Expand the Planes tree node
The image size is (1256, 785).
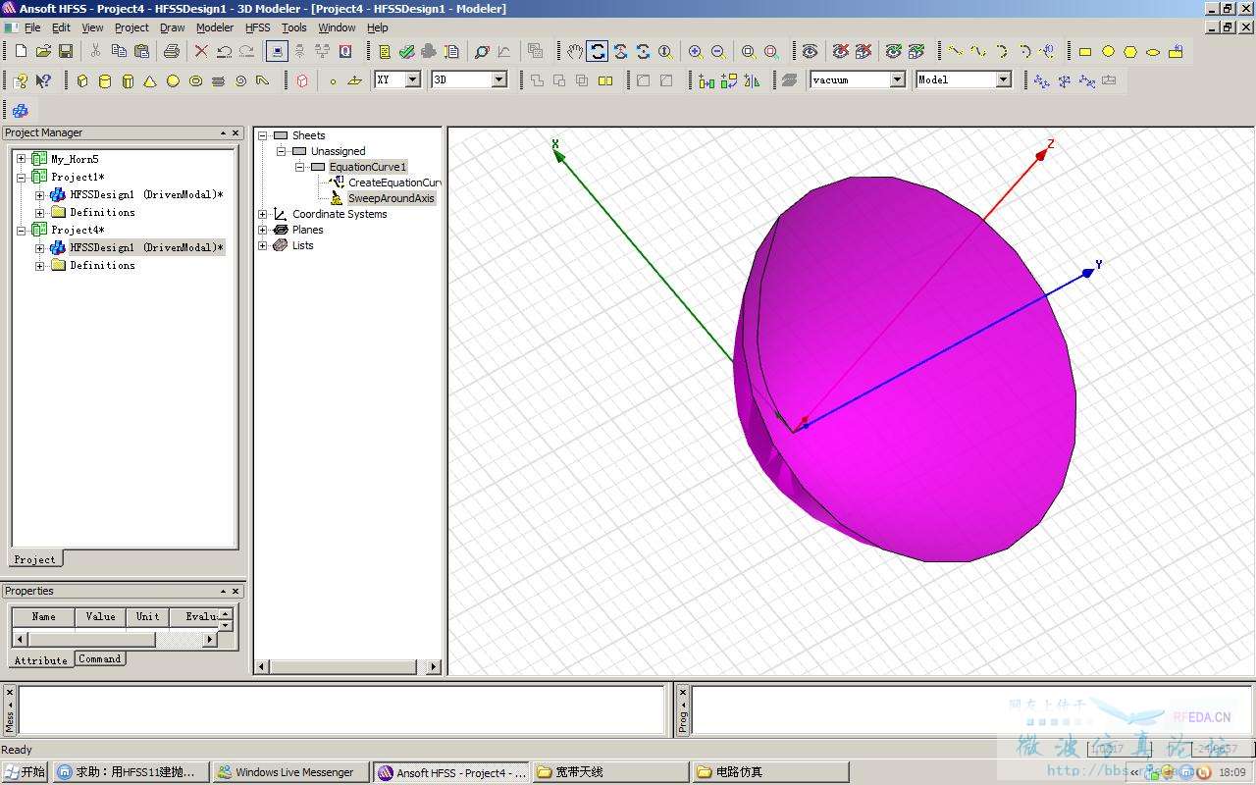pyautogui.click(x=262, y=230)
